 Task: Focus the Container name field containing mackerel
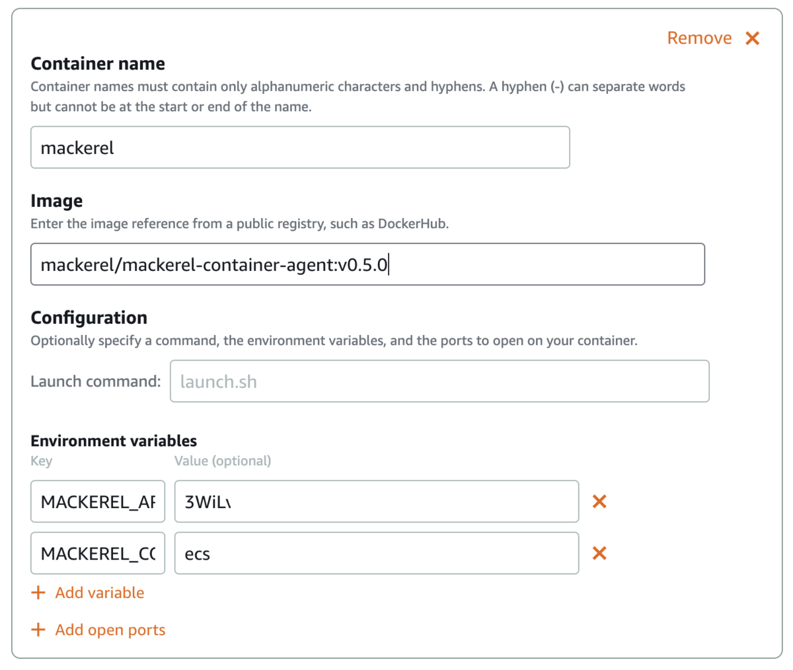pos(300,147)
